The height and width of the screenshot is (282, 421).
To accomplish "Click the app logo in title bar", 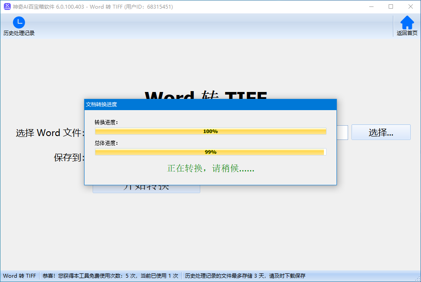I will click(7, 6).
